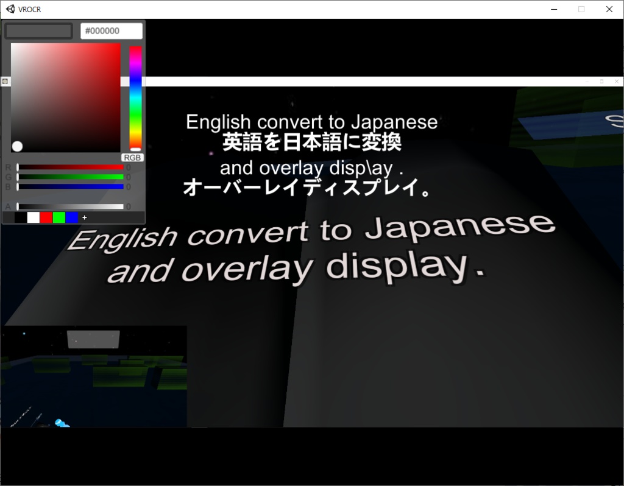Click the current color preview box
The width and height of the screenshot is (624, 486).
pos(38,30)
